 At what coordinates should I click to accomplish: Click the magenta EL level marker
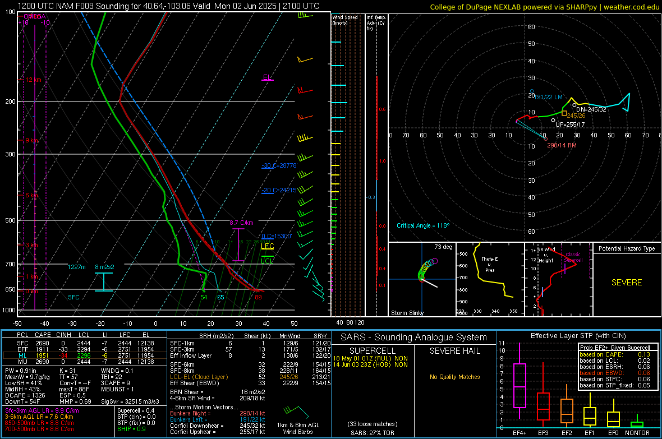[x=267, y=78]
